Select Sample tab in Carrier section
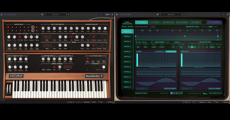 pyautogui.click(x=160, y=51)
